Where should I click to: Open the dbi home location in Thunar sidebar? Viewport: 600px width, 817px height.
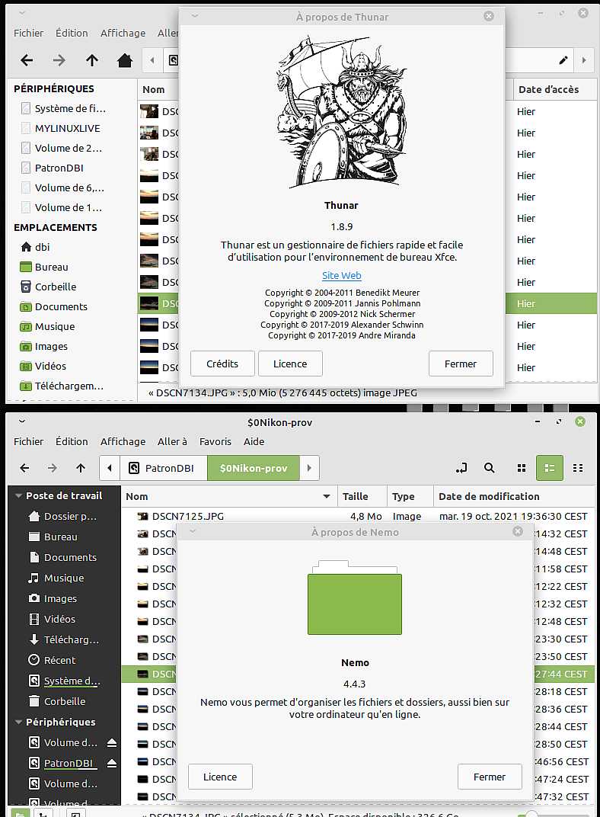(43, 247)
